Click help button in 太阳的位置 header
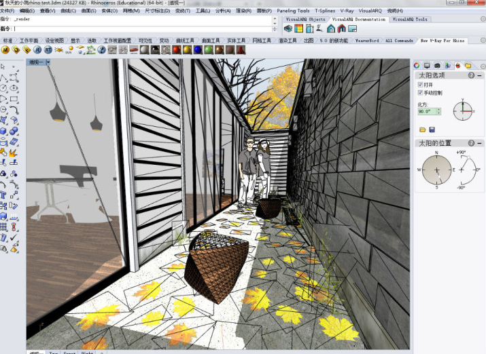Viewport: 486px width, 354px height. (x=470, y=143)
